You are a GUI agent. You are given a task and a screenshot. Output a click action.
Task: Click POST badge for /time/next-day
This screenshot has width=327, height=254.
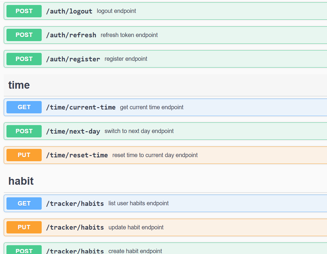coord(24,131)
